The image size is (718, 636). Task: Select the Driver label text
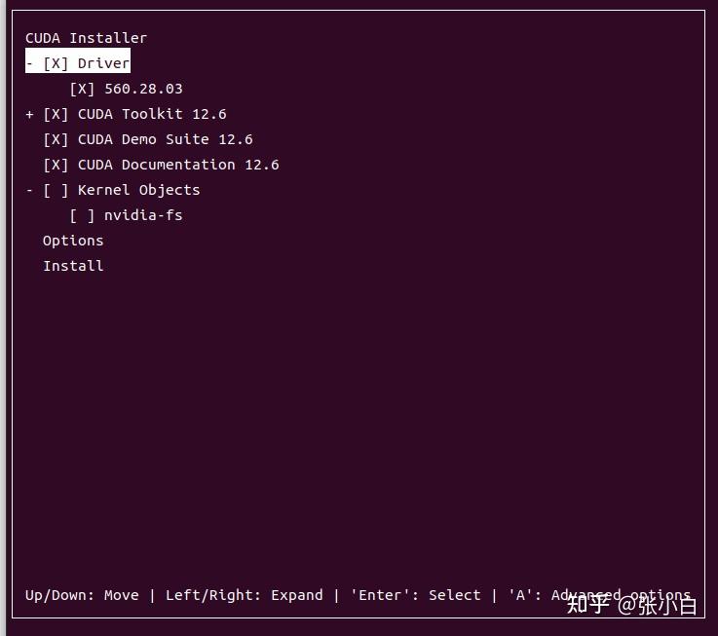pos(103,63)
